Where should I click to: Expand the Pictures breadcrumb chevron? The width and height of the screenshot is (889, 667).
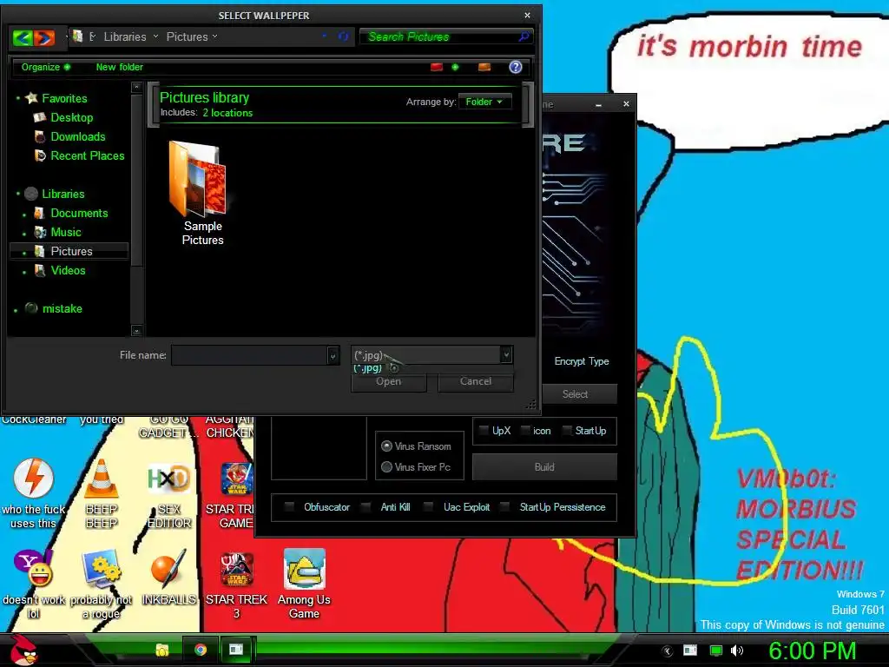click(215, 36)
